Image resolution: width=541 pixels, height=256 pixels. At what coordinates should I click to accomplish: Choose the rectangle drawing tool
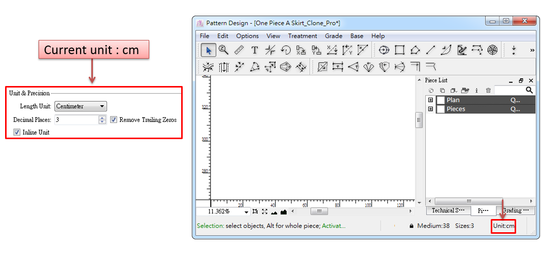point(399,50)
